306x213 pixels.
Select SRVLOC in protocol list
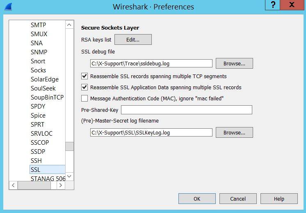[41, 133]
